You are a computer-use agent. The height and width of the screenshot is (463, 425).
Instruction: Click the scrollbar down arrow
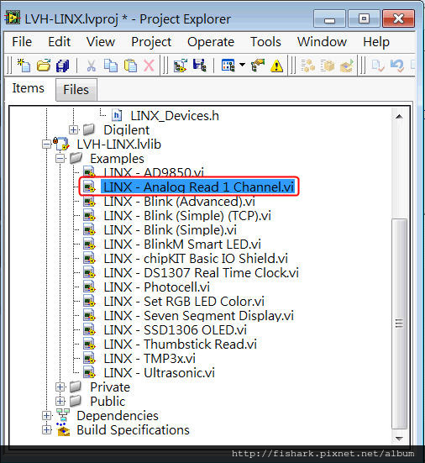[399, 439]
